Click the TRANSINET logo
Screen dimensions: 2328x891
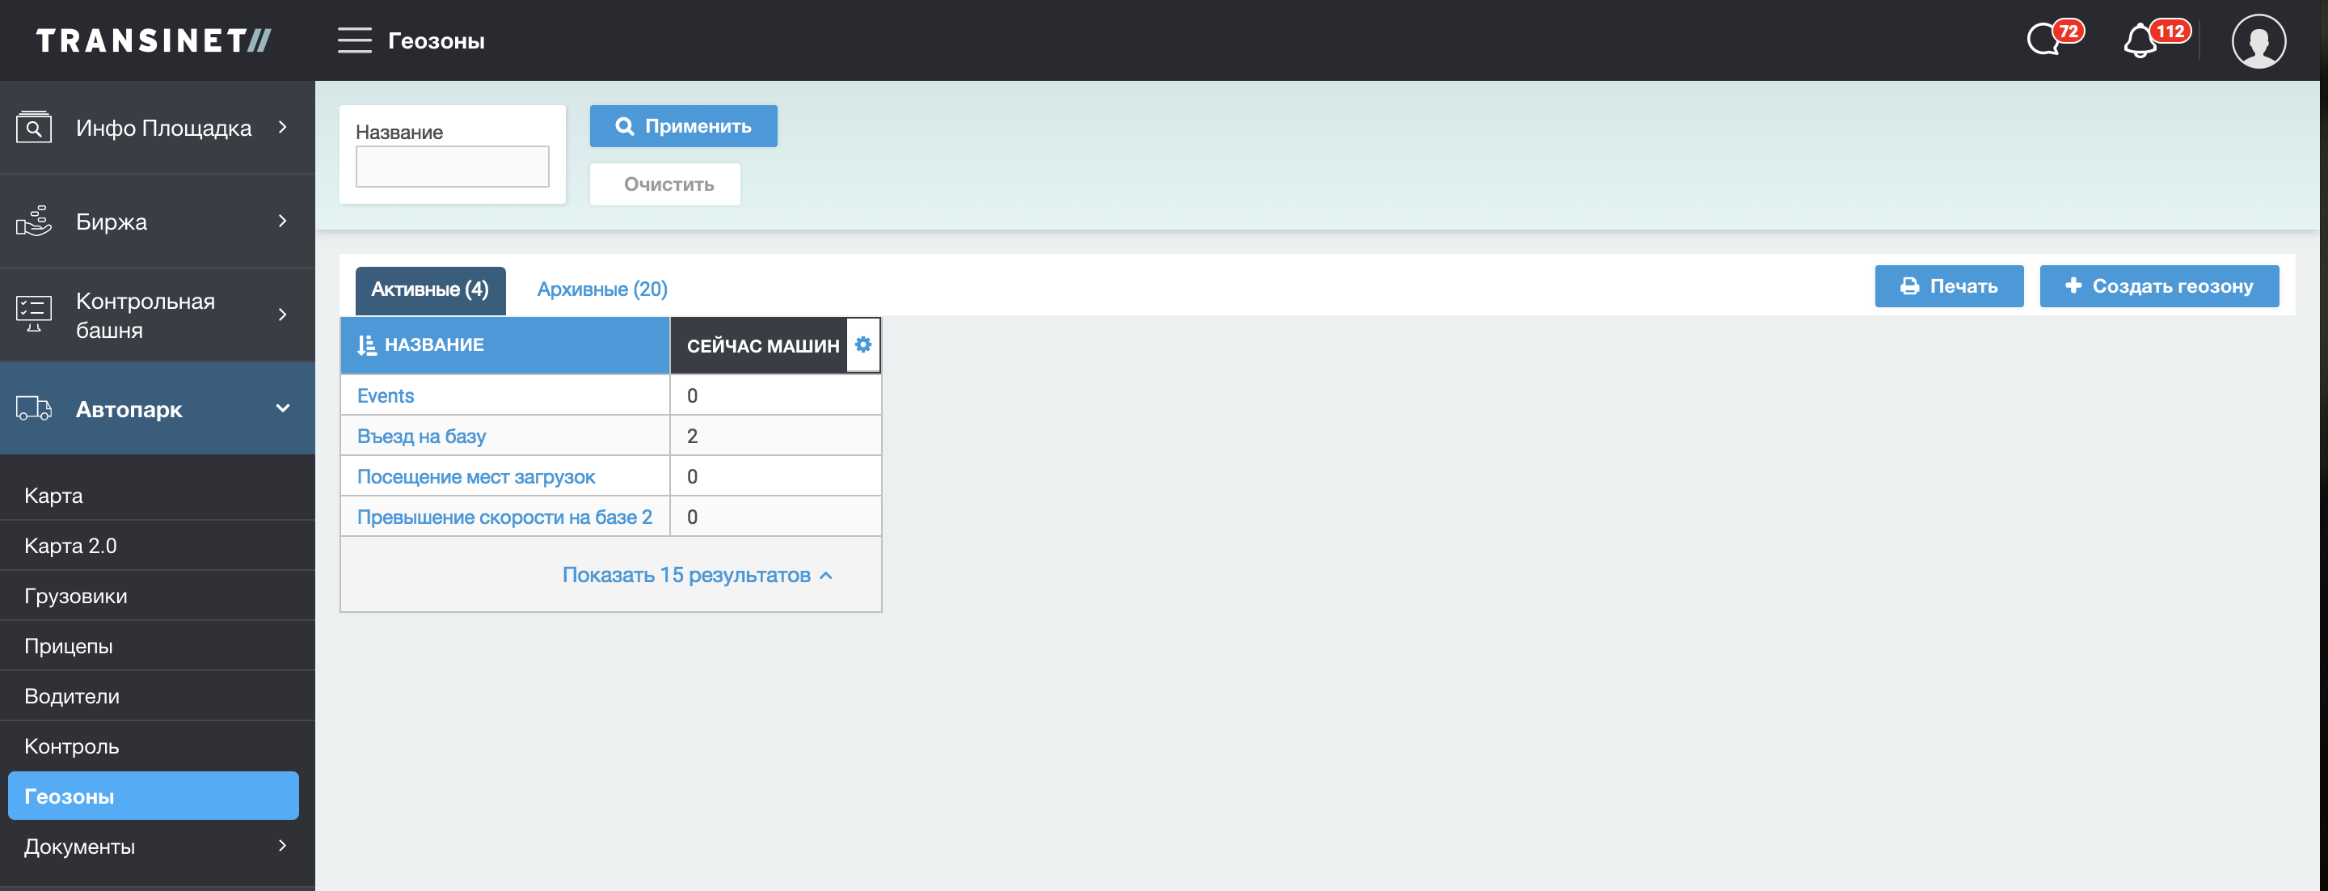(x=154, y=40)
